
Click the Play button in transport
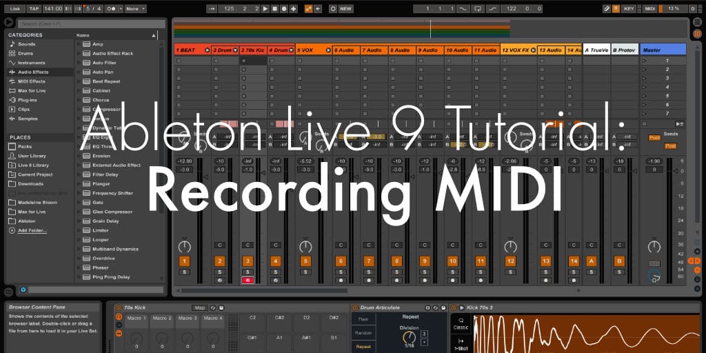265,8
